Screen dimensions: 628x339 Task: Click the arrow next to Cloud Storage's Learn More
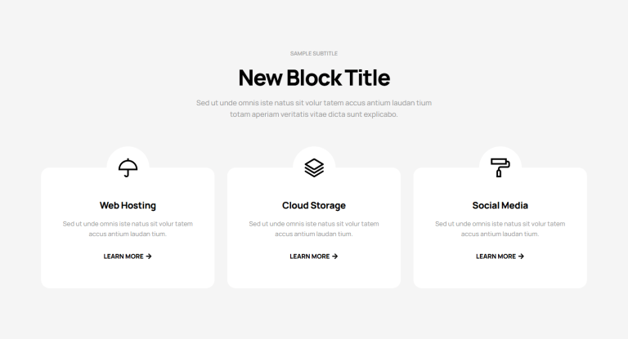click(335, 256)
